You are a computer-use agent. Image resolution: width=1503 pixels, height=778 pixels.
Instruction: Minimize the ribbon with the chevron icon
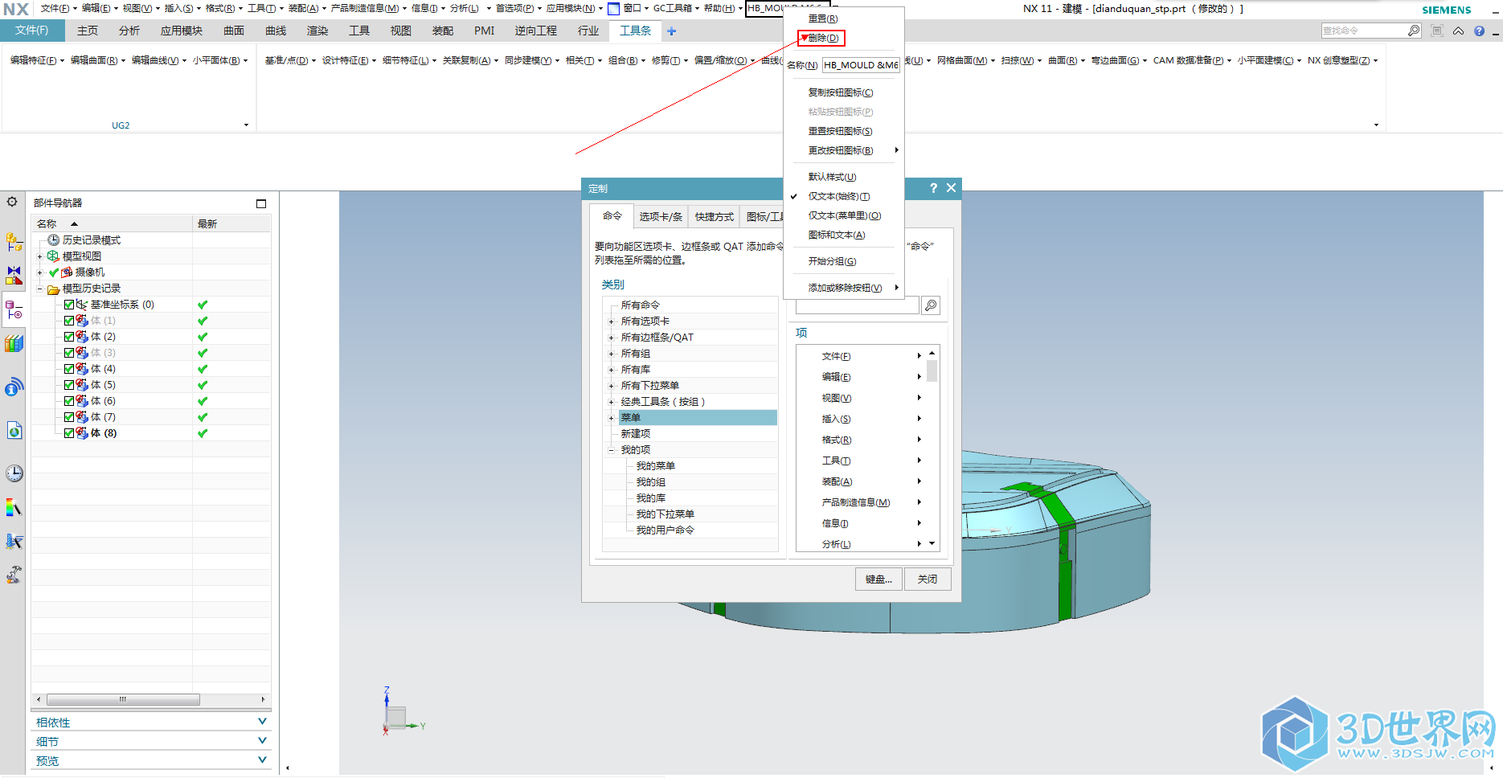(x=1458, y=31)
